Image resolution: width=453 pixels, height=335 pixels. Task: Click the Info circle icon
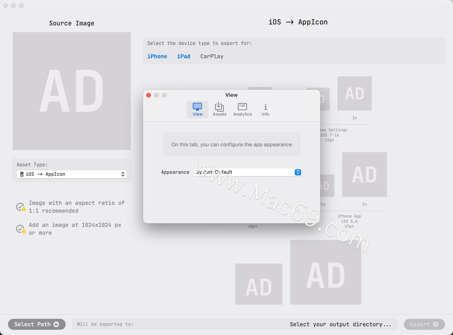pyautogui.click(x=265, y=107)
